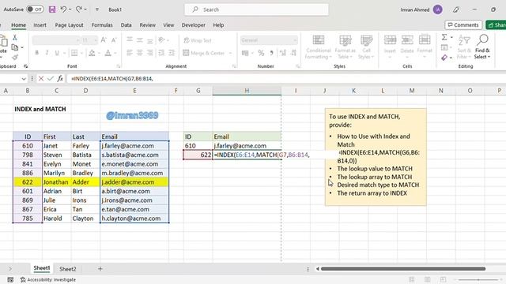Click the zoom slider in the status bar
The width and height of the screenshot is (506, 284).
point(478,280)
